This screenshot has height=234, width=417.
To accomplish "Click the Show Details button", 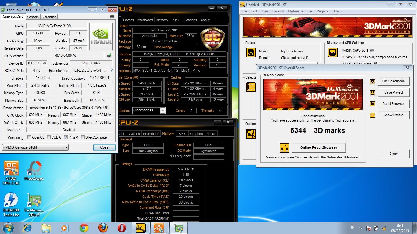I will (393, 115).
